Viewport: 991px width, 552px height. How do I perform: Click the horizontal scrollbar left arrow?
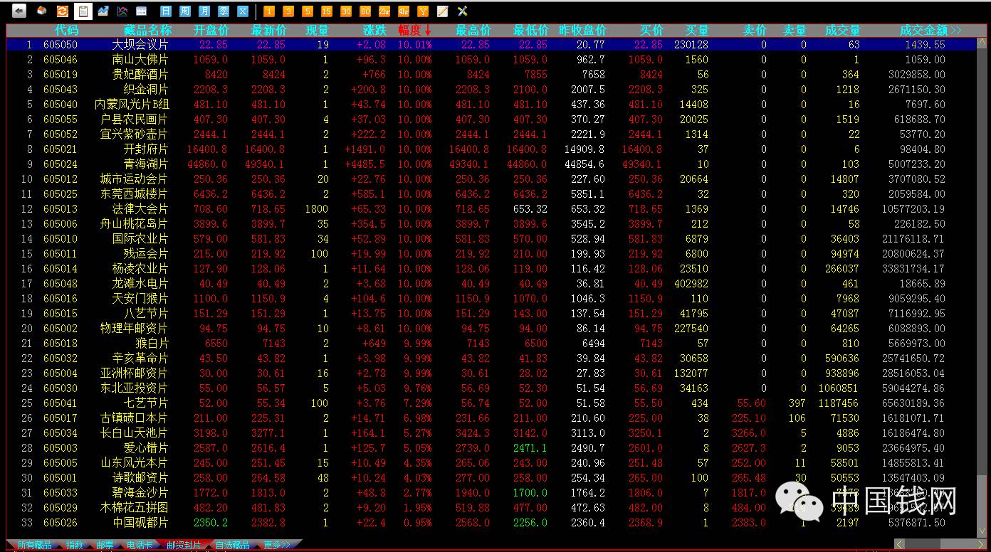[x=900, y=545]
